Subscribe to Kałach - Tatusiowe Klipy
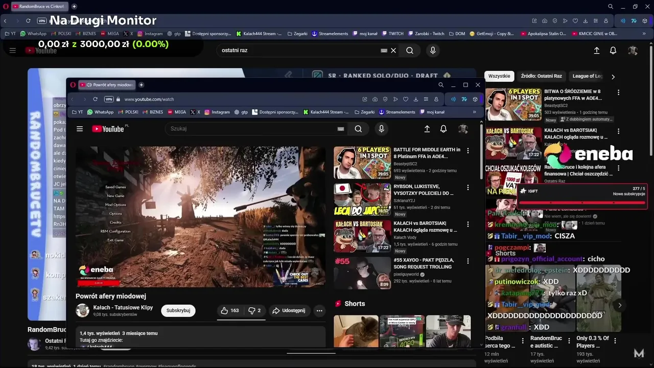Viewport: 654px width, 368px height. [x=178, y=310]
